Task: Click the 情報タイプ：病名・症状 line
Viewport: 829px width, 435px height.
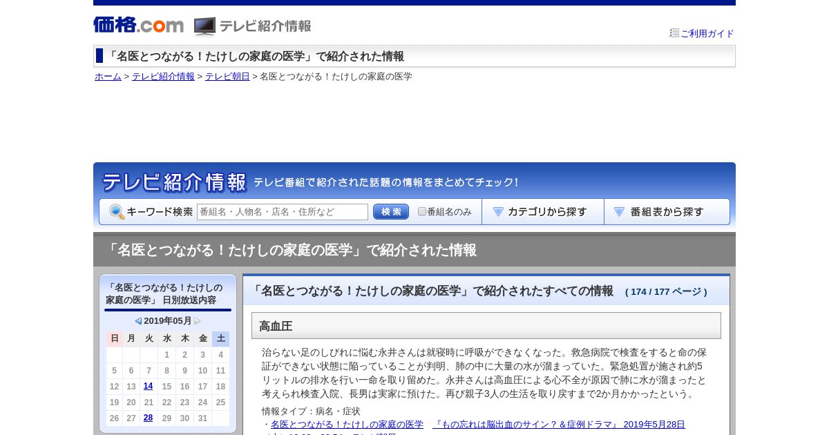Action: tap(311, 412)
